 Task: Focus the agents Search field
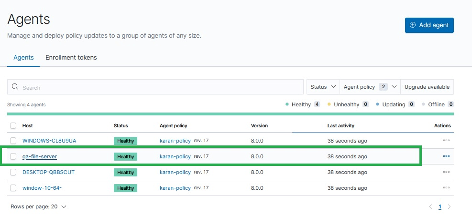click(155, 87)
